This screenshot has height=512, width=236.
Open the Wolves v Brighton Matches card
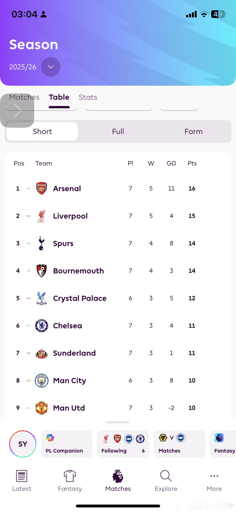click(179, 444)
